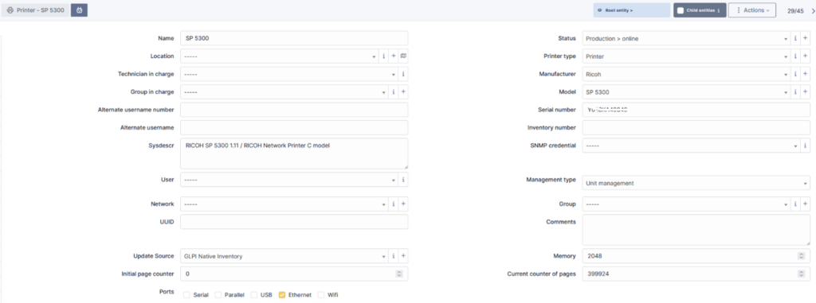Enable the Serial port checkbox
816x303 pixels.
tap(186, 295)
